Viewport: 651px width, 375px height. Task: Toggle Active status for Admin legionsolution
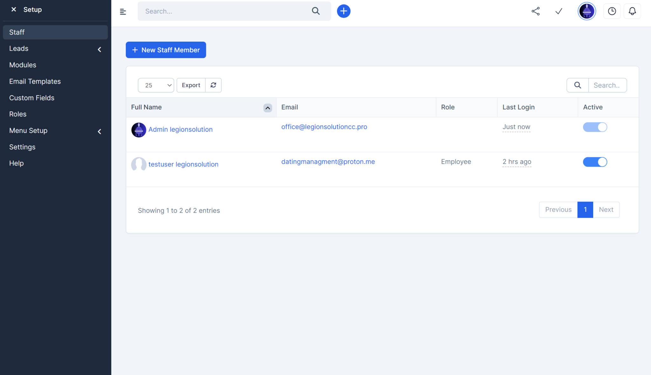(595, 127)
